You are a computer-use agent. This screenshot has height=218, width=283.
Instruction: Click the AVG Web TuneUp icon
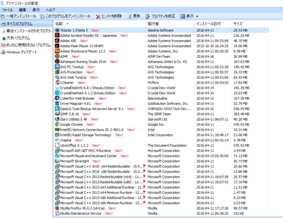(57, 78)
